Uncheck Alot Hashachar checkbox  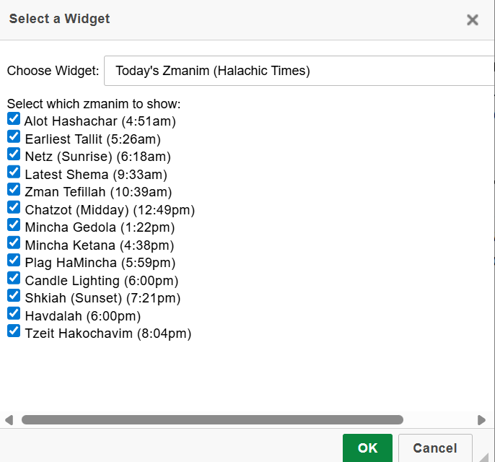tap(14, 118)
